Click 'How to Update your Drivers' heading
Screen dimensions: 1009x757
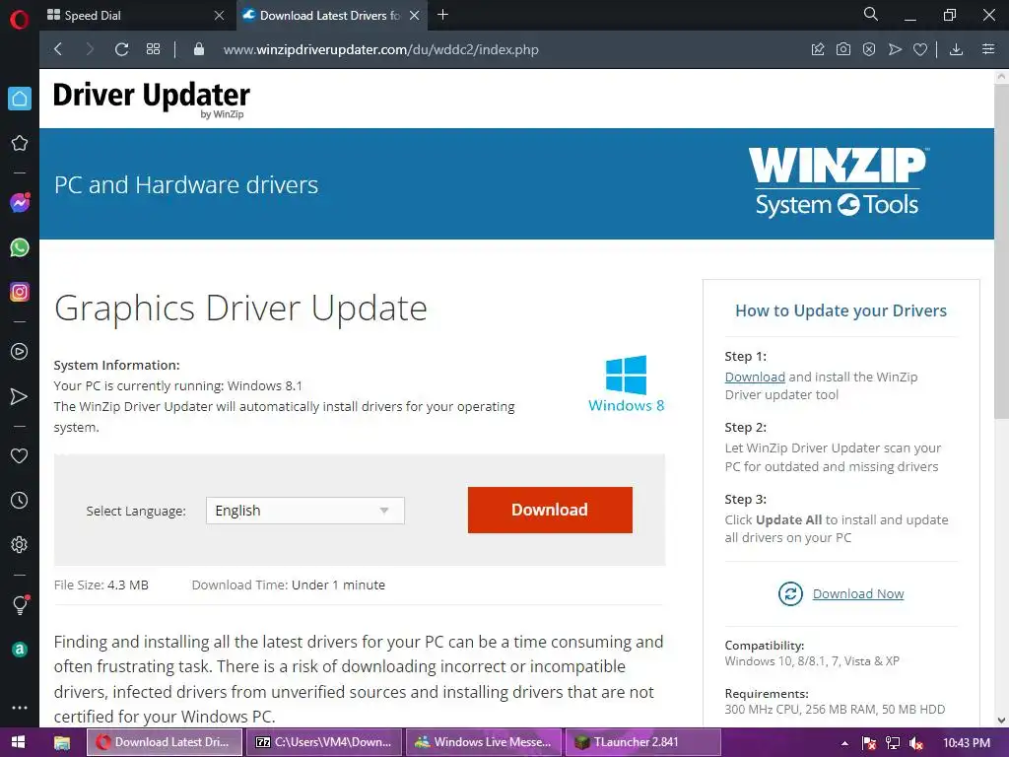[x=841, y=310]
